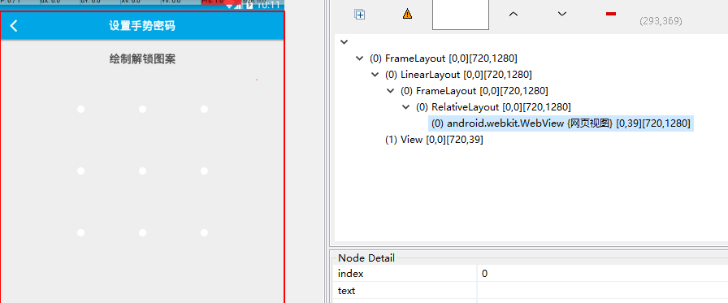Screen dimensions: 728x303
Task: Collapse the topmost tree root chevron
Action: coord(344,41)
